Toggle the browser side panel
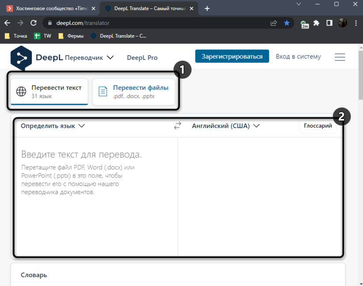Viewport: 363px width, 286px height. click(329, 23)
